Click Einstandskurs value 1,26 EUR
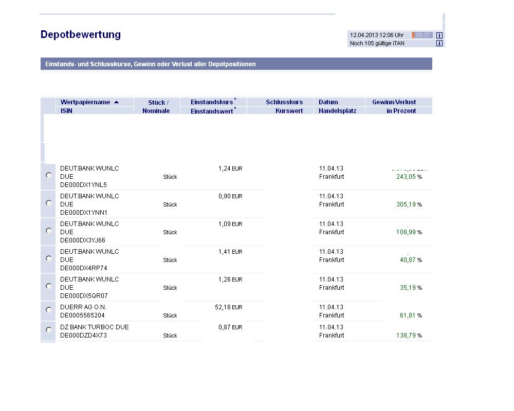This screenshot has width=514, height=411. coord(230,280)
